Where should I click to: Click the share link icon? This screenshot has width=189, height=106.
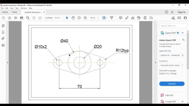(x=173, y=18)
